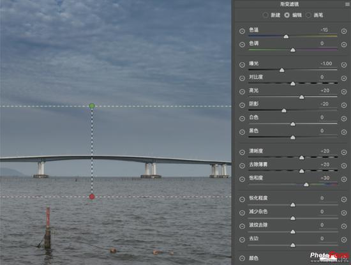This screenshot has width=351, height=265.
Task: Select the 画笔 radio option
Action: [308, 15]
